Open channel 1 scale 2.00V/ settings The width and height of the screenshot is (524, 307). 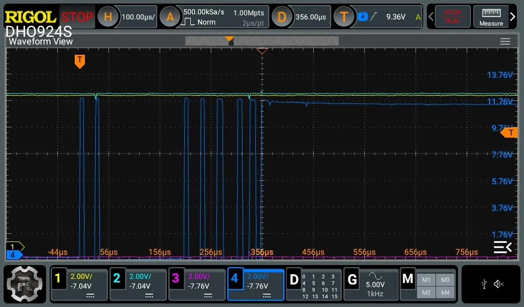(x=81, y=276)
